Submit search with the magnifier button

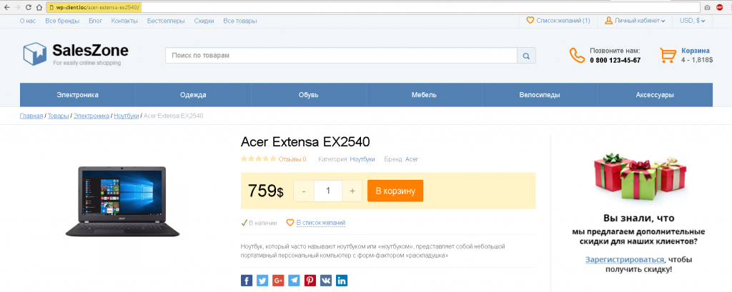(x=526, y=56)
